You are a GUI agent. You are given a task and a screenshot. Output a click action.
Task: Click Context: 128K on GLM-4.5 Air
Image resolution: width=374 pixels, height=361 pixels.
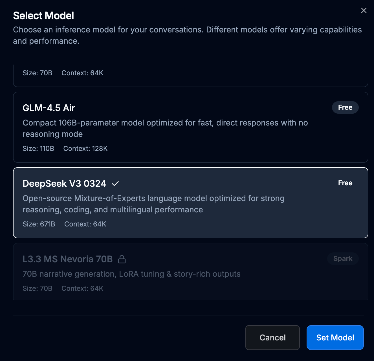(85, 149)
